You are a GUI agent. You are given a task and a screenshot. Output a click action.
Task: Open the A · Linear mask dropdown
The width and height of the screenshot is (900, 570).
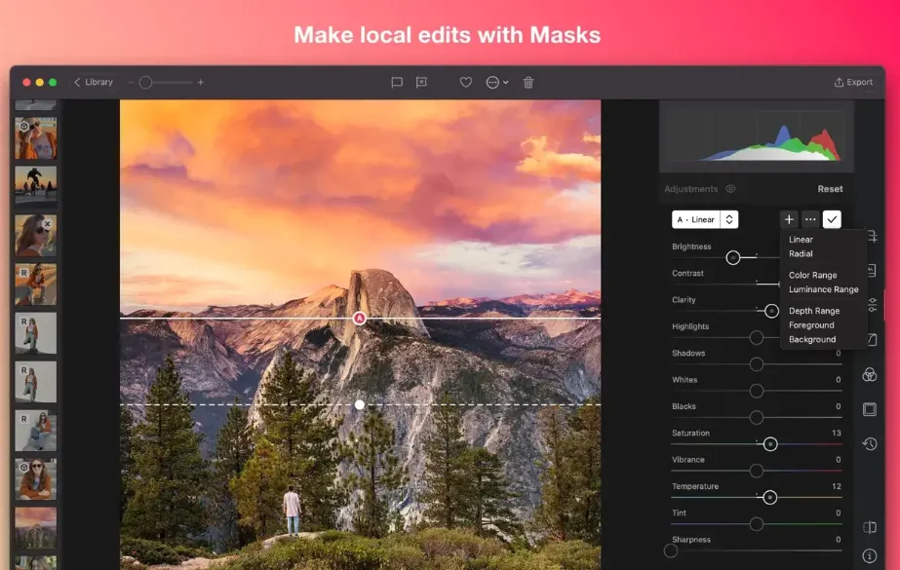705,219
